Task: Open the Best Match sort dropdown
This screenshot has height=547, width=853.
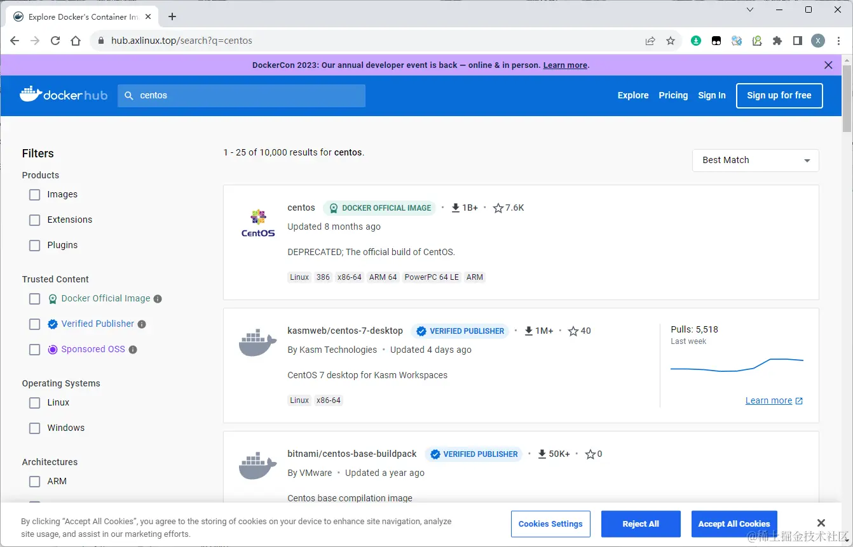Action: point(756,161)
